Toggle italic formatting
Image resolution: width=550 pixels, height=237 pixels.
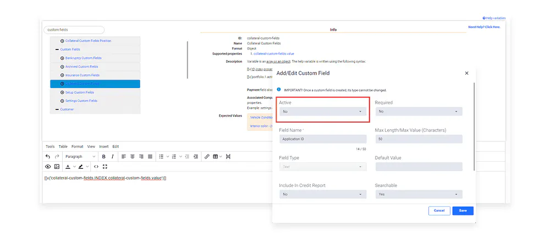pyautogui.click(x=112, y=157)
